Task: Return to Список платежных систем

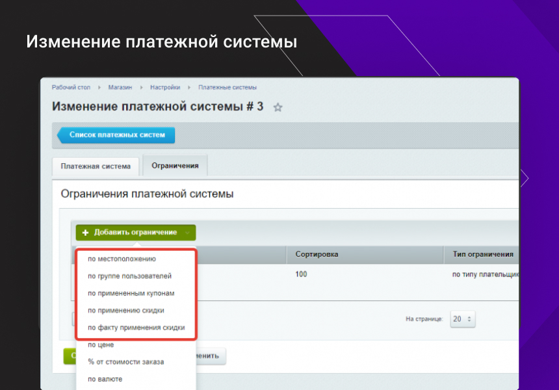Action: pos(117,135)
